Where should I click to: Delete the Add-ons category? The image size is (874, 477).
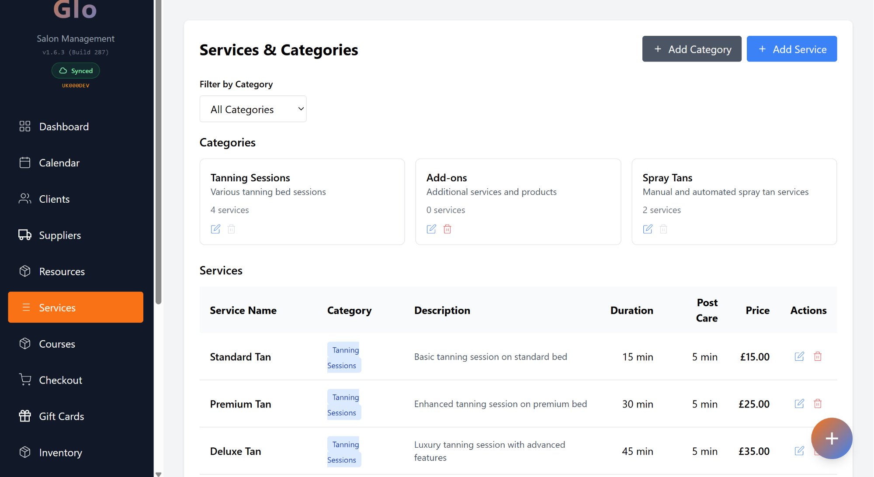pyautogui.click(x=447, y=229)
